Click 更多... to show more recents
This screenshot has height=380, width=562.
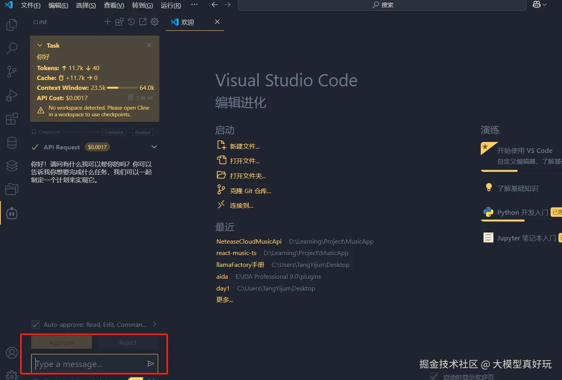click(224, 300)
